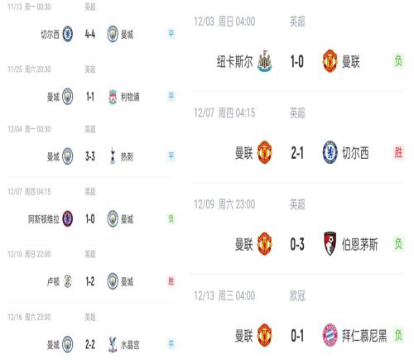Click the Newcastle United club crest

pyautogui.click(x=264, y=61)
